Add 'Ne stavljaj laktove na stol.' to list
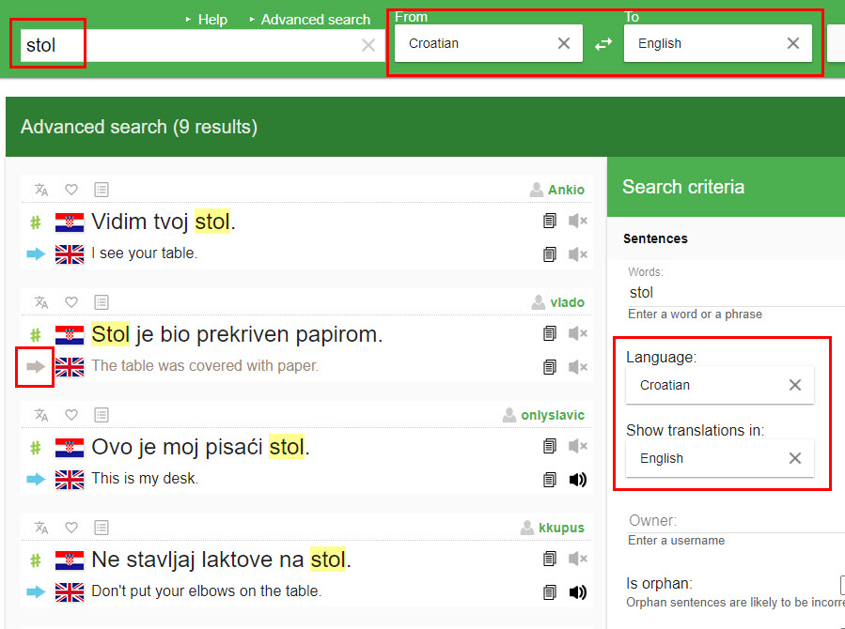Screen dimensions: 845x629 point(102,528)
